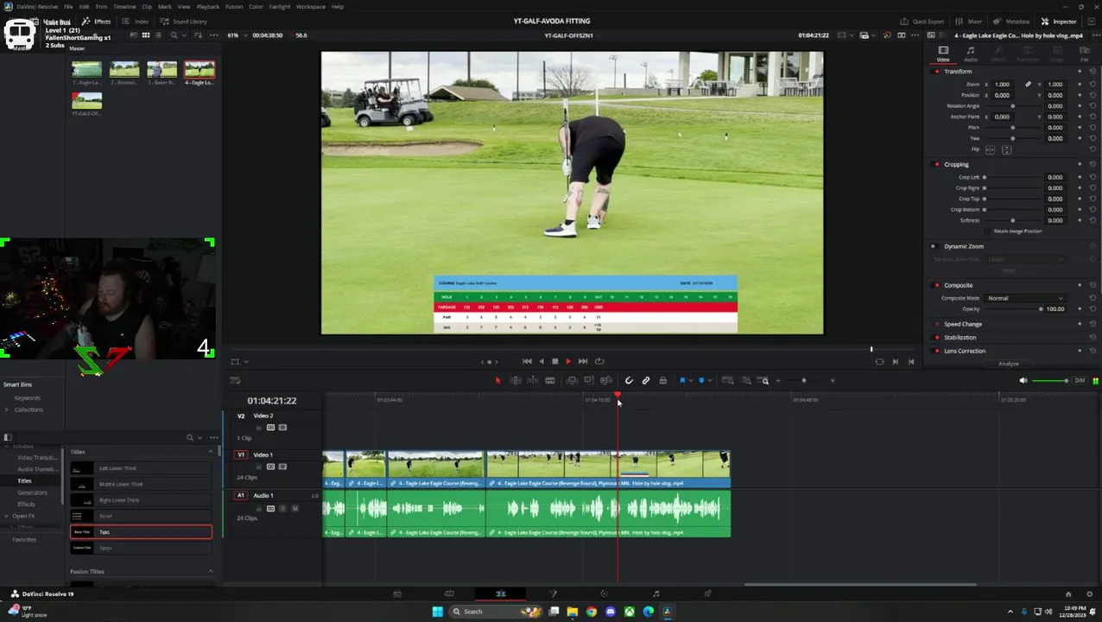Toggle the Inspector panel
The width and height of the screenshot is (1102, 622).
click(x=1058, y=22)
